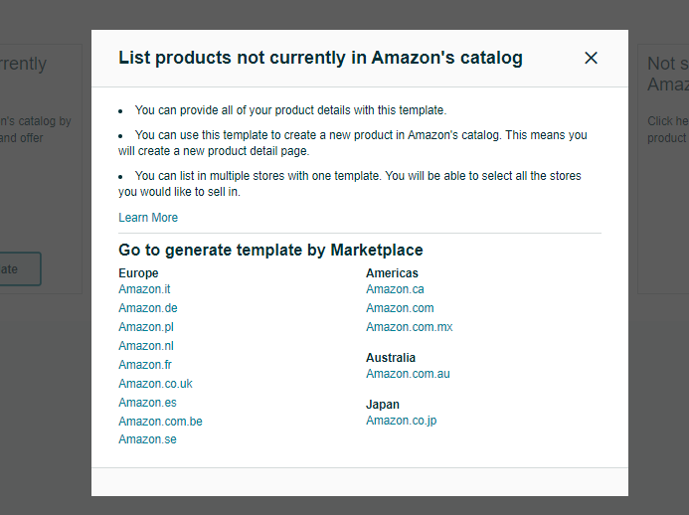This screenshot has width=689, height=515.
Task: Select Amazon.co.jp under Japan
Action: click(402, 421)
